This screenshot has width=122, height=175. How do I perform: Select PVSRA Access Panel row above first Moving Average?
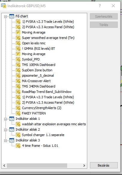click(48, 27)
